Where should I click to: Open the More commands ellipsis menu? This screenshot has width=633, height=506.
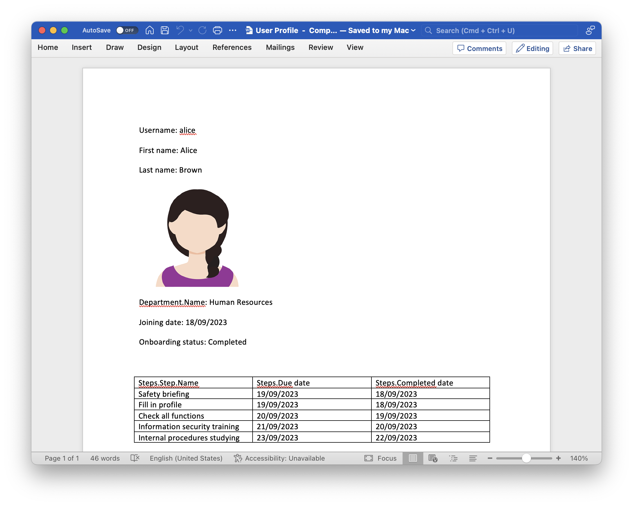coord(232,30)
